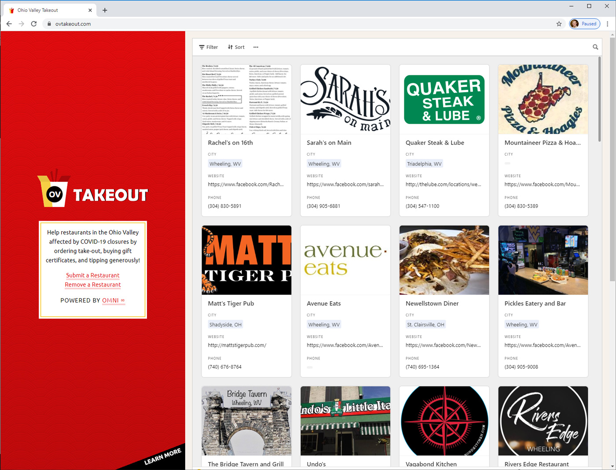Open Avenue Eats logo image
616x470 pixels.
pyautogui.click(x=345, y=260)
